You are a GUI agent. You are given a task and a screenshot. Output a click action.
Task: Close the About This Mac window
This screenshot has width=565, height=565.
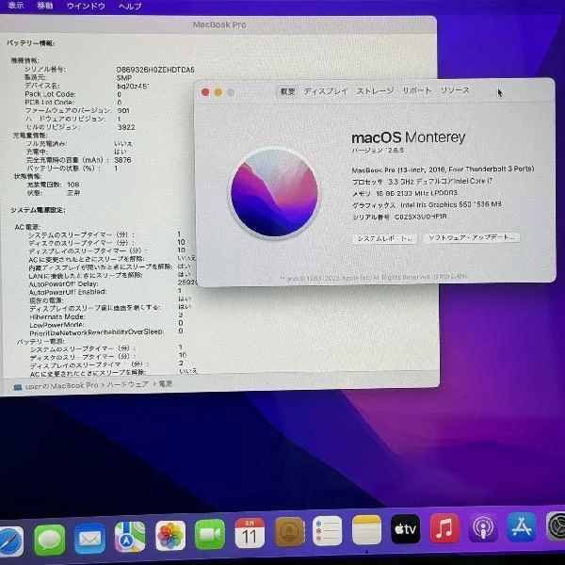[205, 92]
